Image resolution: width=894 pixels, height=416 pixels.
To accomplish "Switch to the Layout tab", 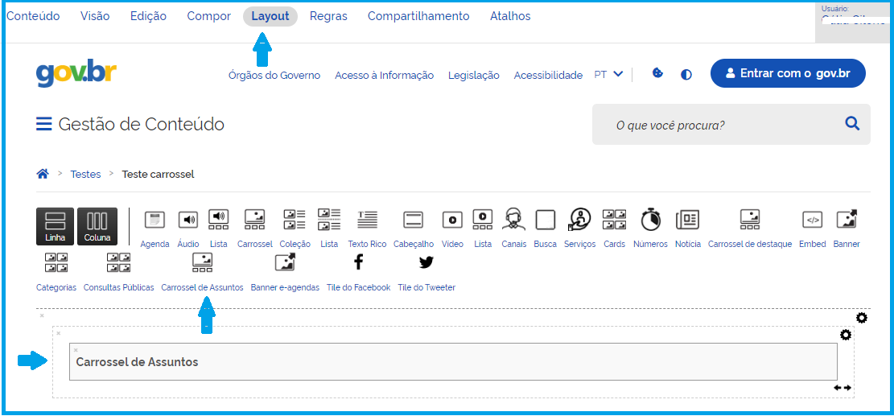I will tap(270, 17).
